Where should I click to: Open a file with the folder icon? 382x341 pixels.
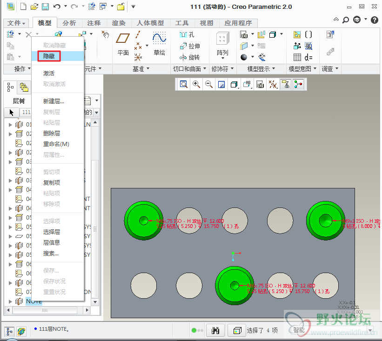point(34,7)
